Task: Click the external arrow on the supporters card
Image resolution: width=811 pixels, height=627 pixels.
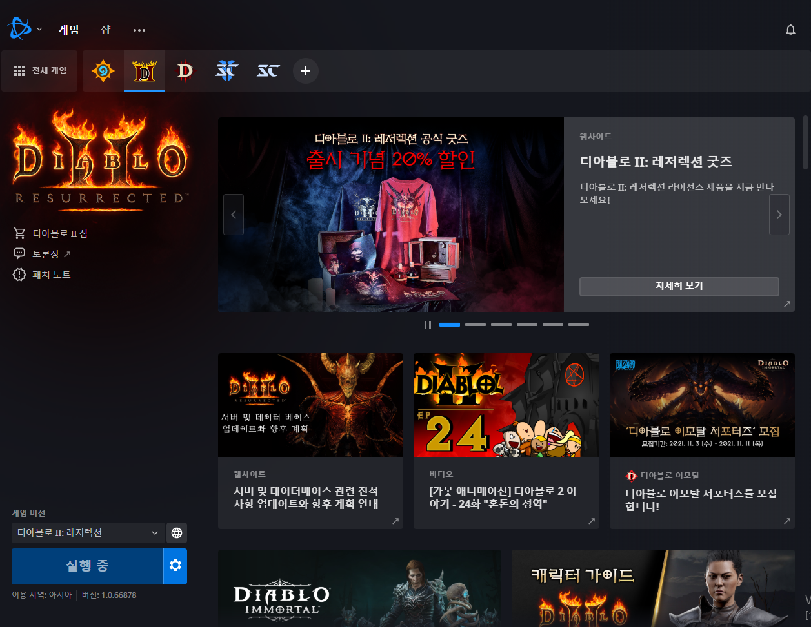Action: click(x=786, y=521)
